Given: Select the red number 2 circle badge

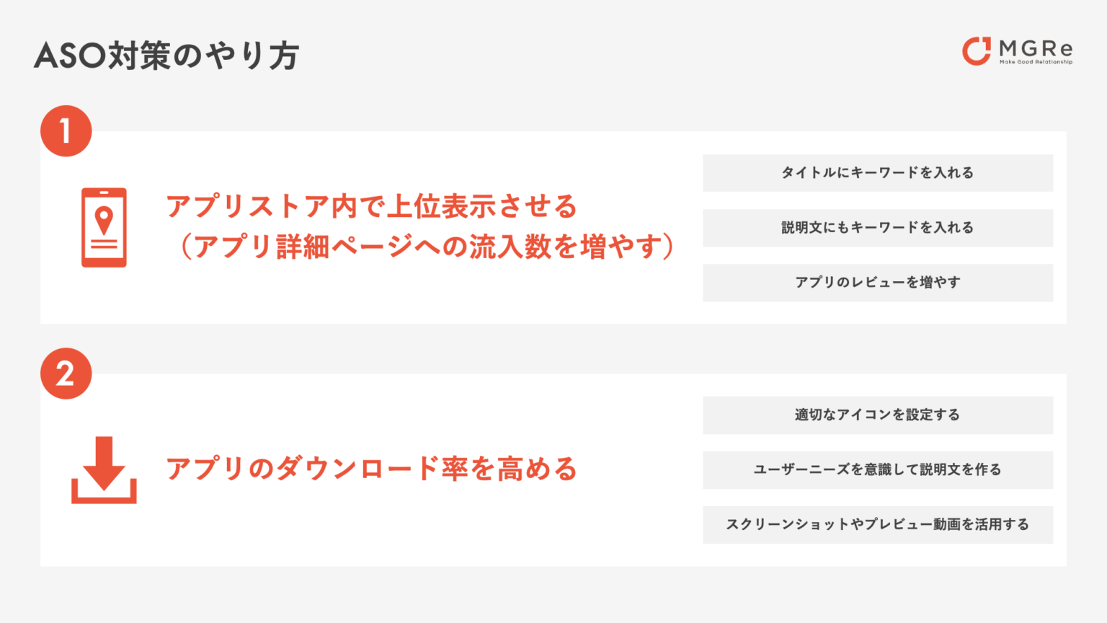Looking at the screenshot, I should [x=66, y=374].
